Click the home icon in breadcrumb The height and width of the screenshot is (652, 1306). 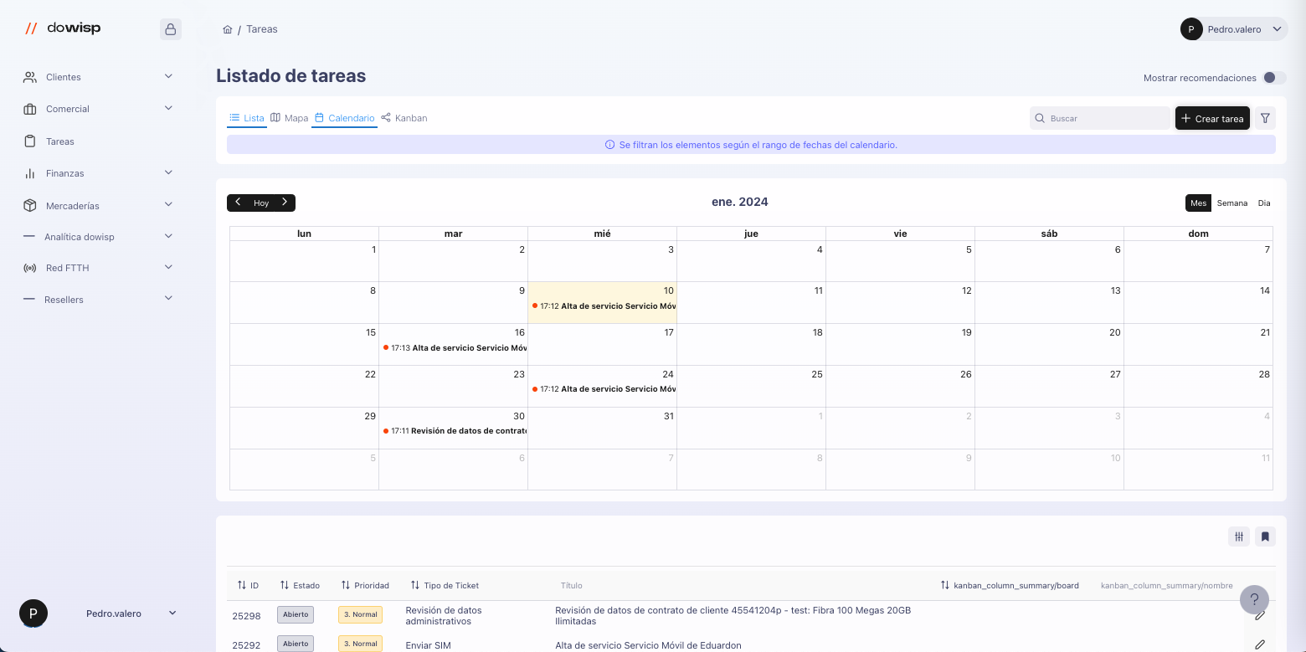228,29
